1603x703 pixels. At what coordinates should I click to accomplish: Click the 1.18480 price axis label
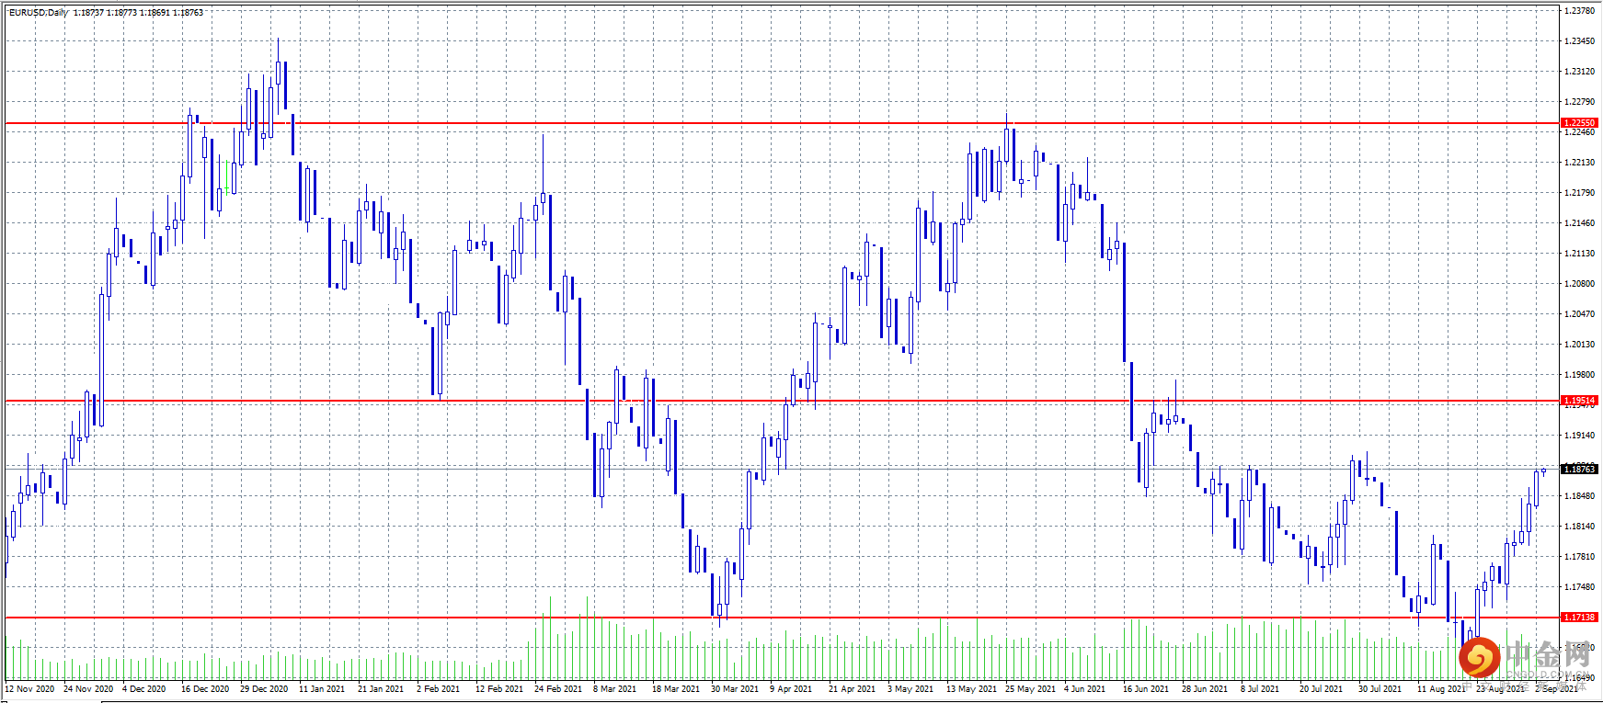coord(1580,496)
